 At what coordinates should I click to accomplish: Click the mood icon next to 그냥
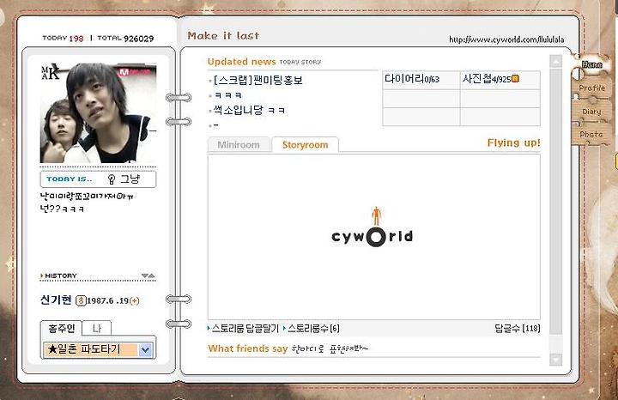pos(112,179)
